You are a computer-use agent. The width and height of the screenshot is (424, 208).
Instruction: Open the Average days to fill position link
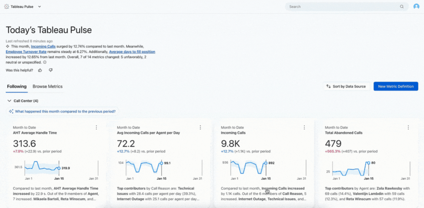pyautogui.click(x=132, y=52)
